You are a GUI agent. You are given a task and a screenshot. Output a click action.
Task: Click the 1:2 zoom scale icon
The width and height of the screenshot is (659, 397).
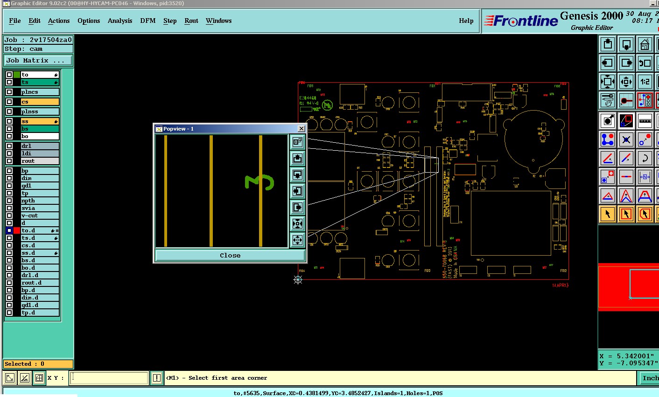(x=645, y=82)
